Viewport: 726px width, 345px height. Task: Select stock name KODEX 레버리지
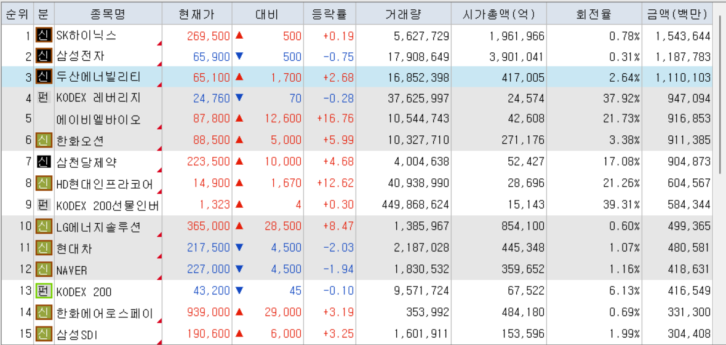98,98
